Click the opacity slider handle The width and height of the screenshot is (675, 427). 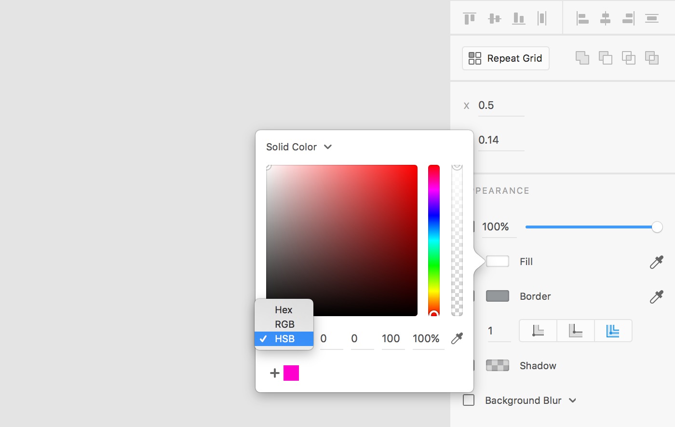coord(657,227)
